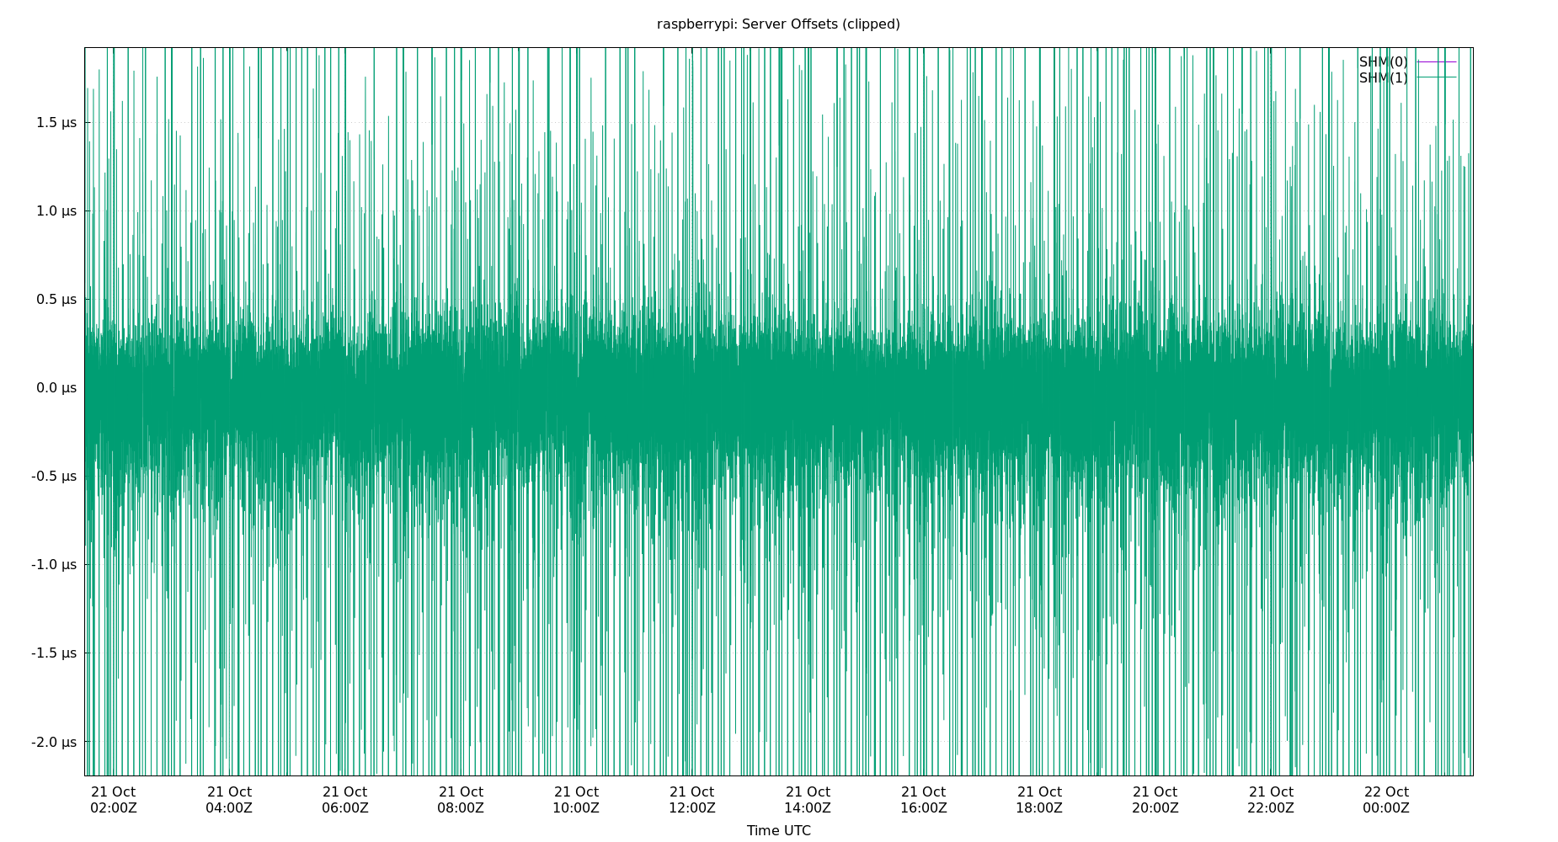
Task: Select the 1.0 µs y-axis tick label
Action: (x=56, y=211)
